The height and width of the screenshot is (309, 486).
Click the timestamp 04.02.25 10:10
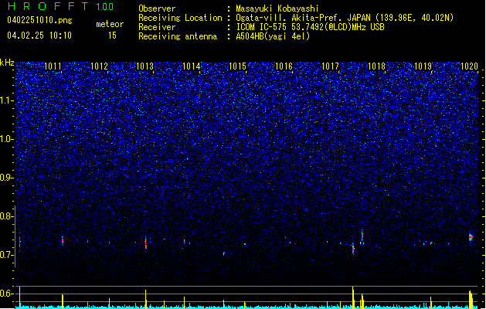click(39, 36)
